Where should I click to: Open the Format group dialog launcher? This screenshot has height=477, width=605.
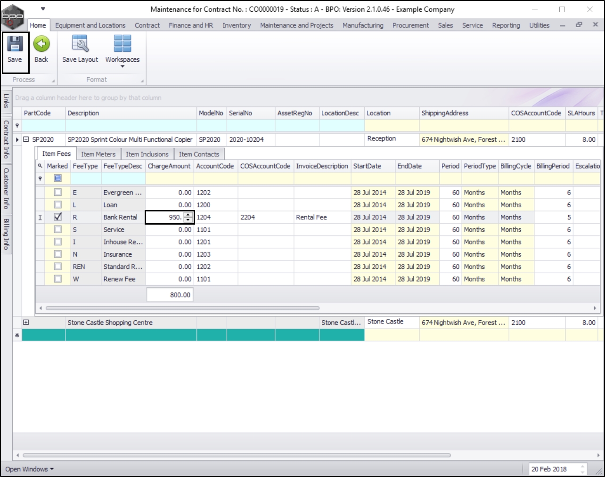pos(142,81)
